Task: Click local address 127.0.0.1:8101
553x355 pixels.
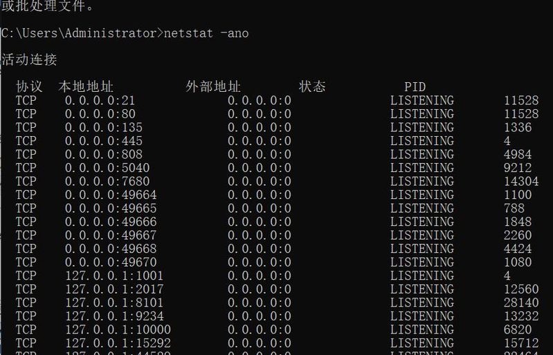Action: (x=114, y=303)
